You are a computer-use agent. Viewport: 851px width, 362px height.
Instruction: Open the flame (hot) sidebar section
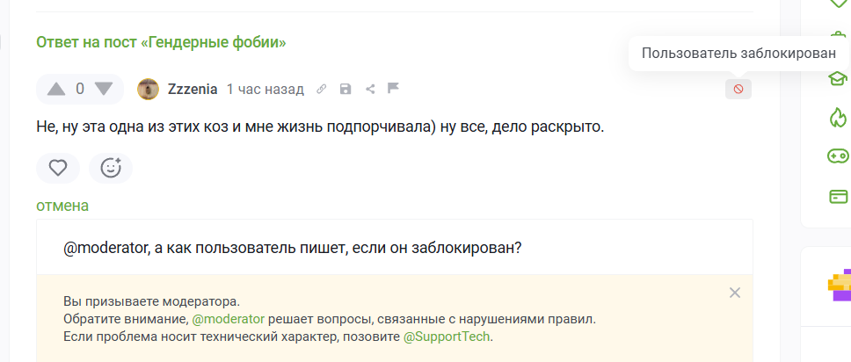(838, 117)
